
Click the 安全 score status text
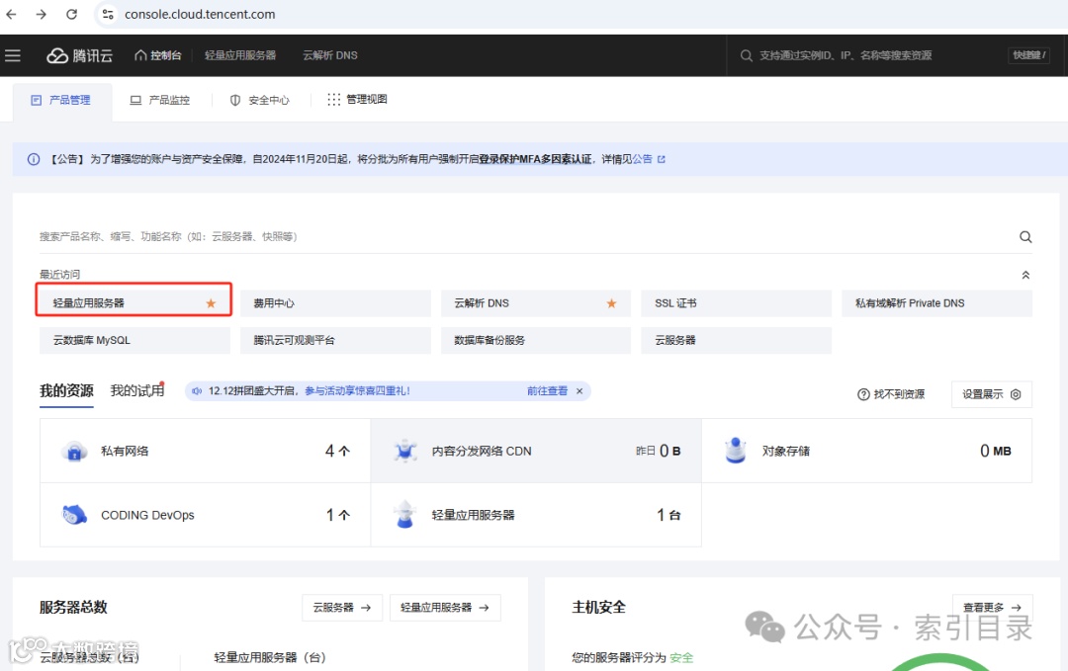click(681, 658)
